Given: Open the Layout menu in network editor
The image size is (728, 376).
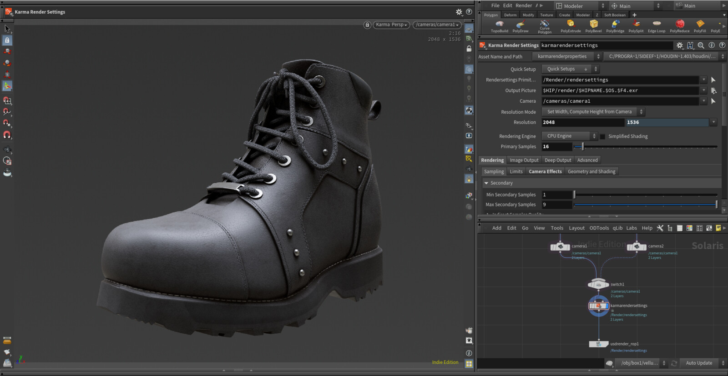Looking at the screenshot, I should click(x=576, y=228).
